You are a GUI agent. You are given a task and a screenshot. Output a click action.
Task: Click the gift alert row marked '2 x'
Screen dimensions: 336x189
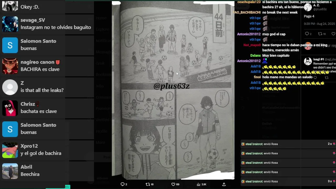(288, 144)
